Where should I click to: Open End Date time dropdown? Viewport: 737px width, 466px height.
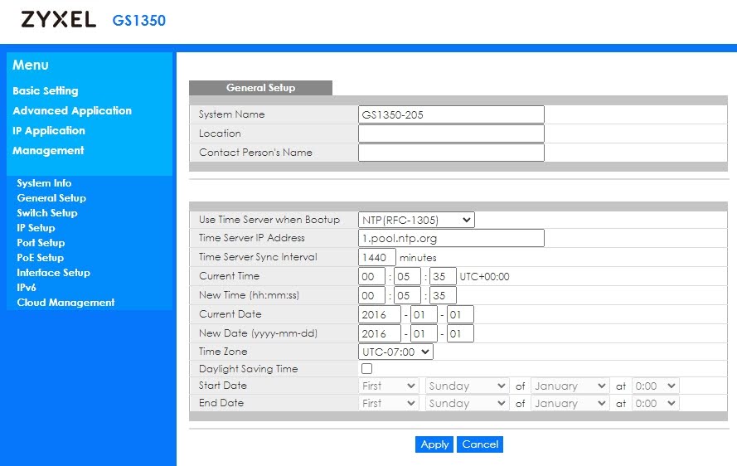point(655,404)
